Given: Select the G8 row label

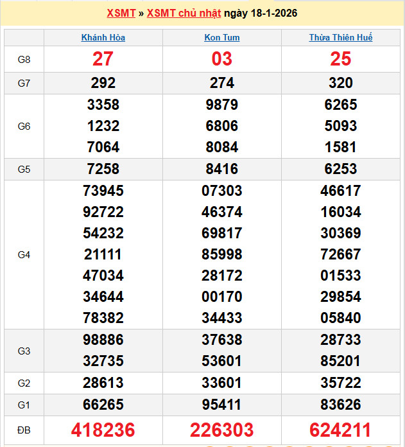Looking at the screenshot, I should click(x=24, y=60).
